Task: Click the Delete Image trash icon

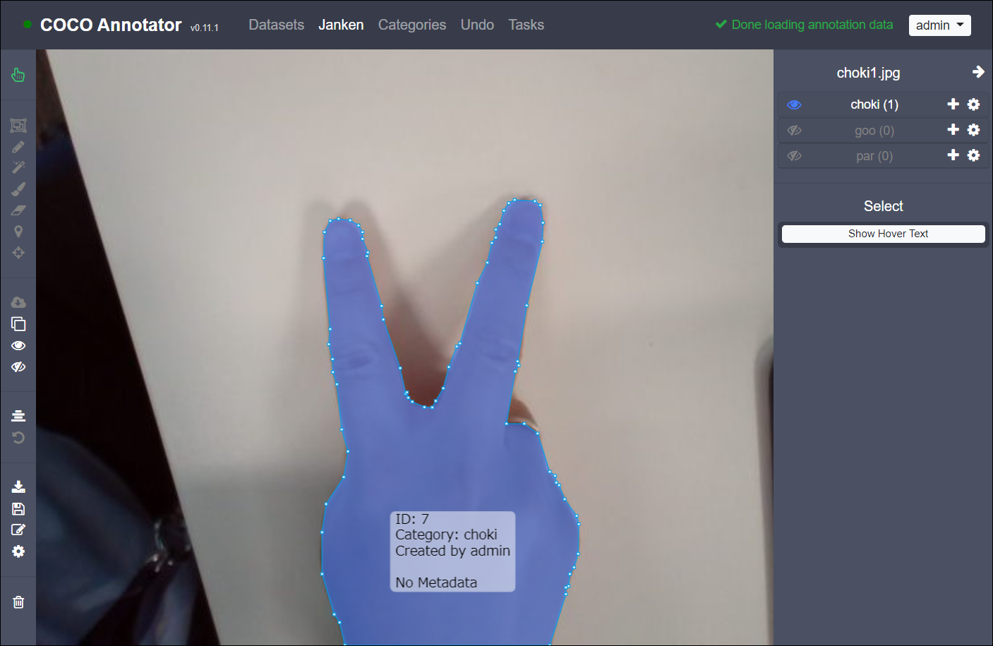Action: pos(18,602)
